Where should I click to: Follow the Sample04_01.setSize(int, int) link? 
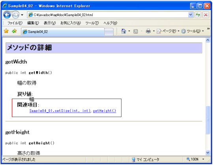tap(60, 111)
